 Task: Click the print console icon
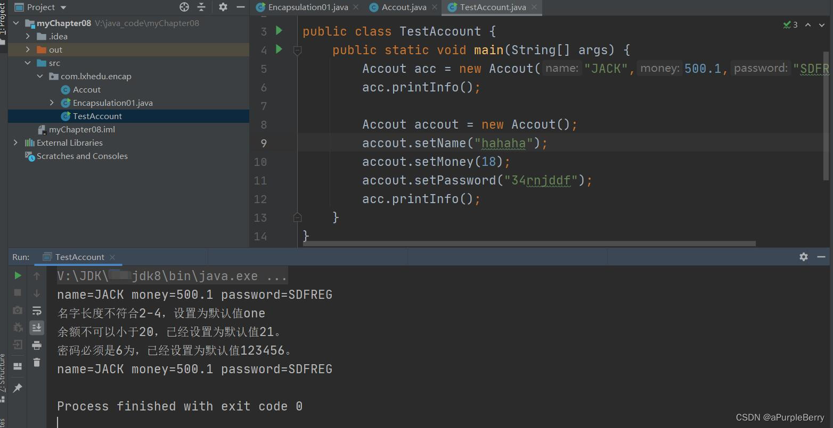(37, 346)
